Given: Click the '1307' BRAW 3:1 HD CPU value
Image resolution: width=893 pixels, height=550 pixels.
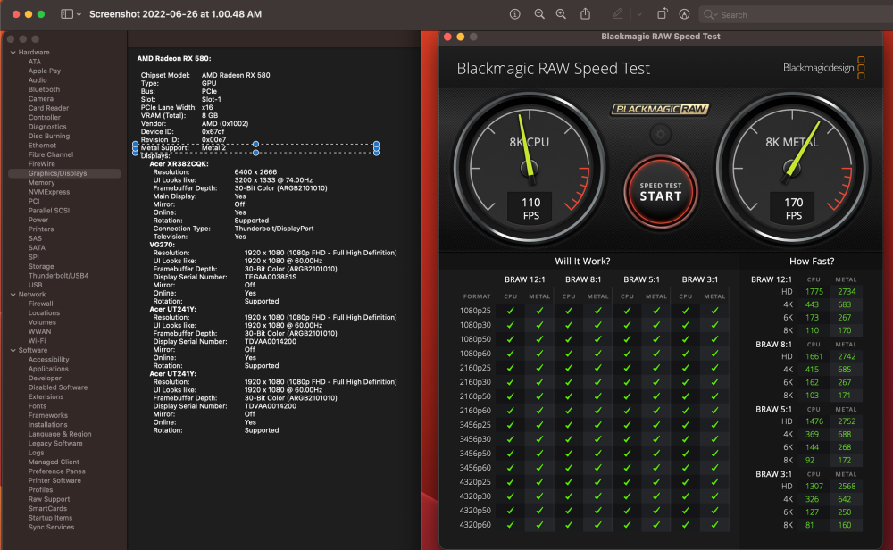Looking at the screenshot, I should tap(814, 487).
